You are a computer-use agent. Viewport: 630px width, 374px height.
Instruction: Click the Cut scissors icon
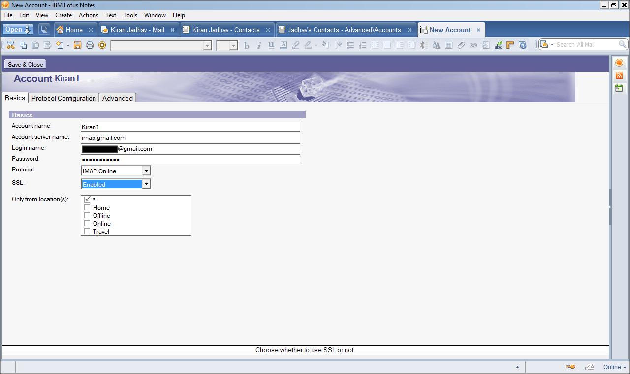(10, 45)
